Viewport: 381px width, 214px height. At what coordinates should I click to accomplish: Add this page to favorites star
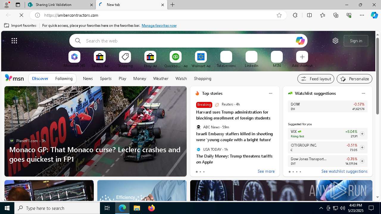(x=279, y=15)
